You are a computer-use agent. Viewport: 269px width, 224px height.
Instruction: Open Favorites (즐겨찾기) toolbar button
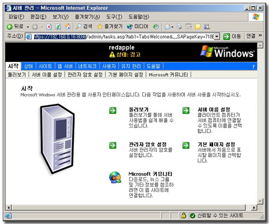pyautogui.click(x=110, y=27)
